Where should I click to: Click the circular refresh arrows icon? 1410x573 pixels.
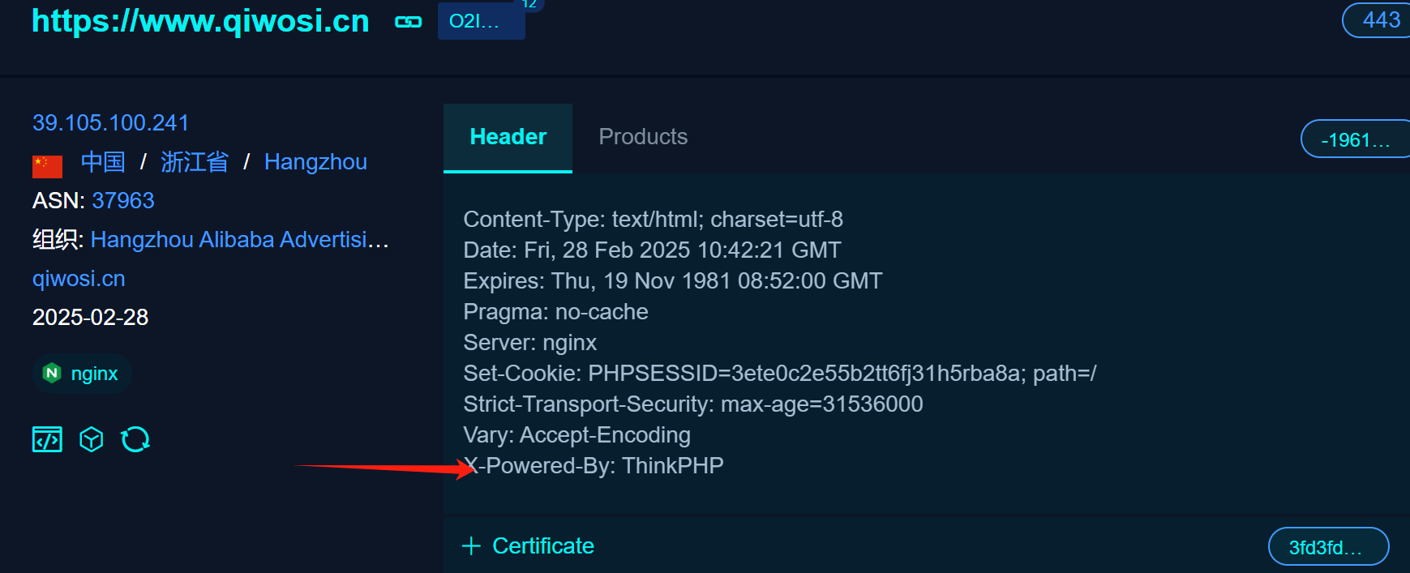tap(135, 439)
